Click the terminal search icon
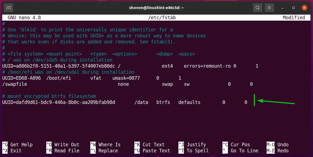The width and height of the screenshot is (313, 157). [257, 8]
